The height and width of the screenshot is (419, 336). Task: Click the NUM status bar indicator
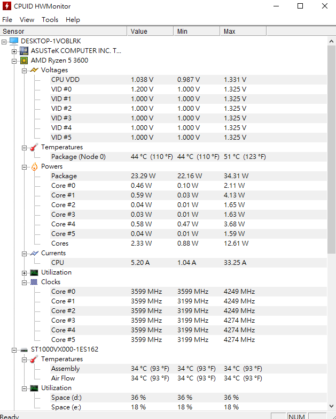296,416
